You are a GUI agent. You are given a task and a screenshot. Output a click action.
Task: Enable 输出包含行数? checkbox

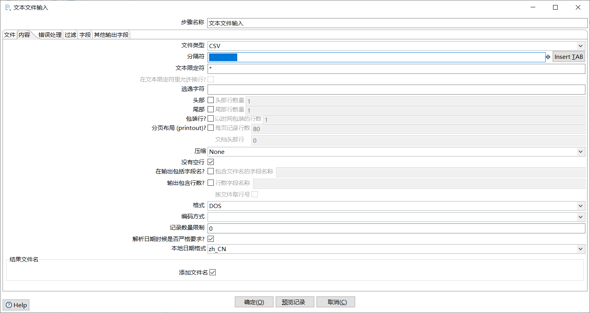211,183
